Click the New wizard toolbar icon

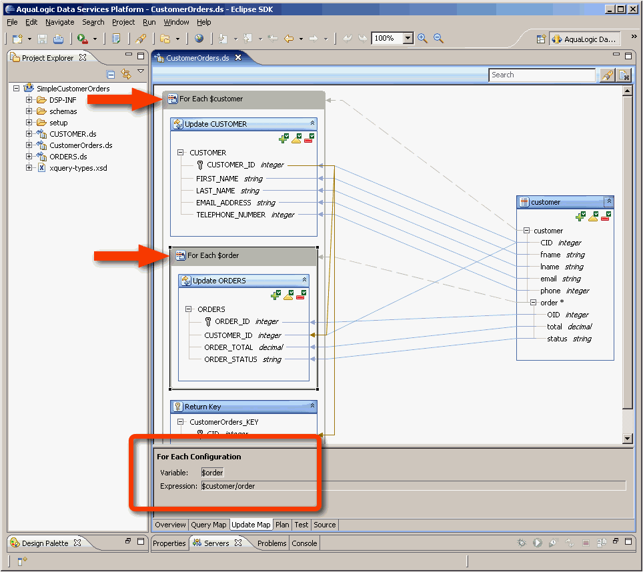(17, 39)
